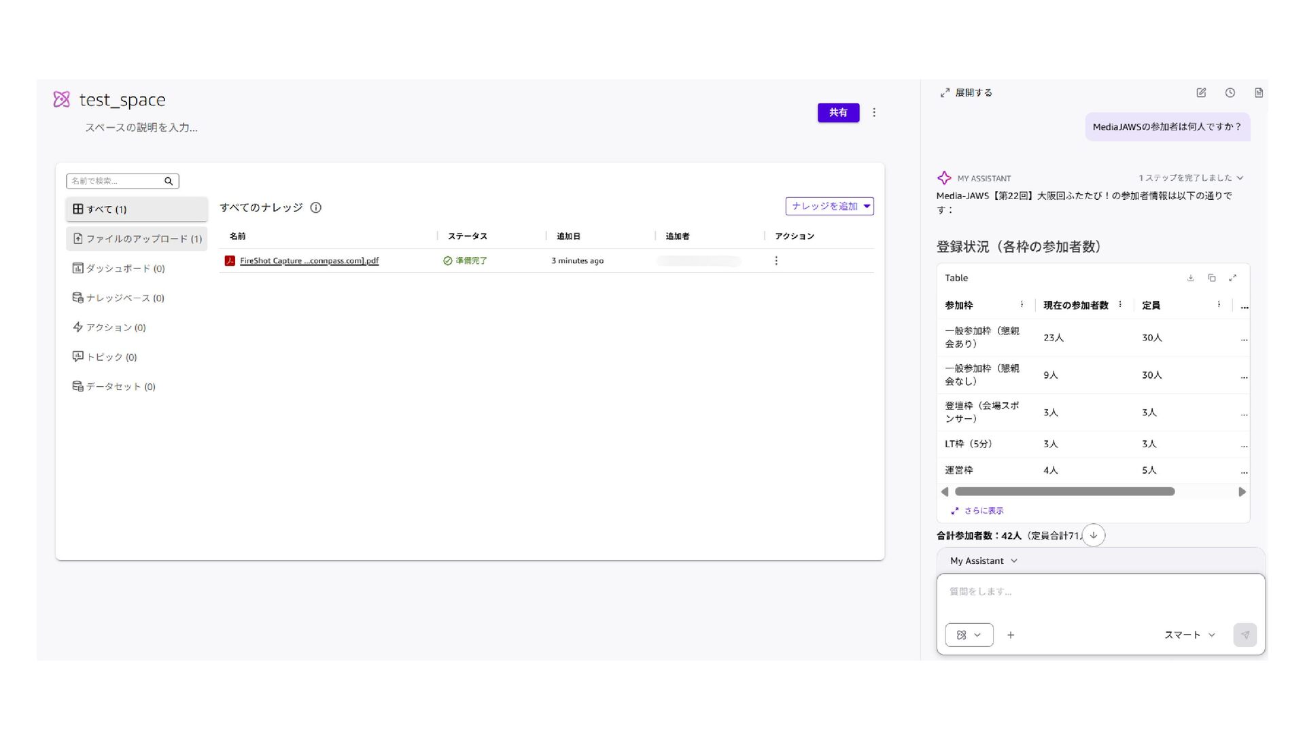Click the test_space title
Image resolution: width=1305 pixels, height=734 pixels.
(122, 100)
